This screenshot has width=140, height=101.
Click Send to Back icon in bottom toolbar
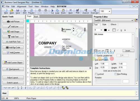[x=67, y=88]
